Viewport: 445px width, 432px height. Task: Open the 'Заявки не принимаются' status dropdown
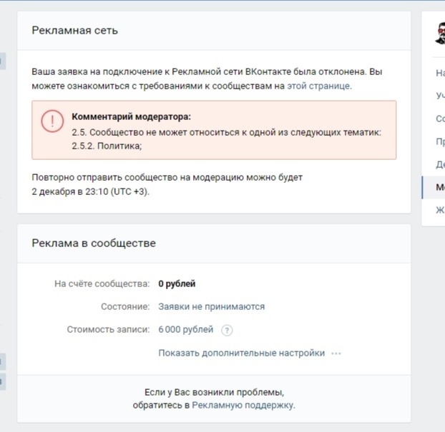click(212, 306)
